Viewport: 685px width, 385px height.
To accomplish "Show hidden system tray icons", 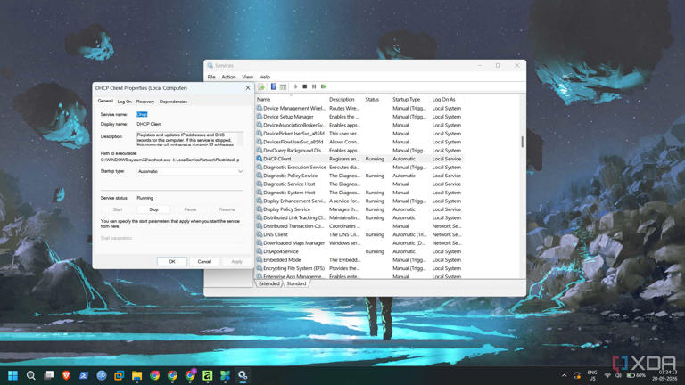I will click(x=564, y=375).
